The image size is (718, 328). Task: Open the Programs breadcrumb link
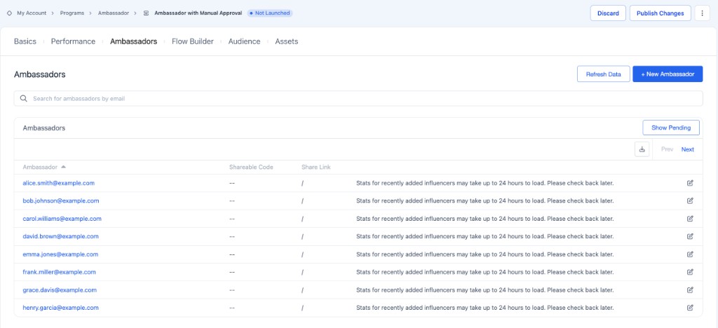(x=72, y=13)
